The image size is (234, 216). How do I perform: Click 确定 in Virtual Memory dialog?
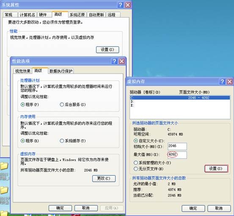point(193,208)
